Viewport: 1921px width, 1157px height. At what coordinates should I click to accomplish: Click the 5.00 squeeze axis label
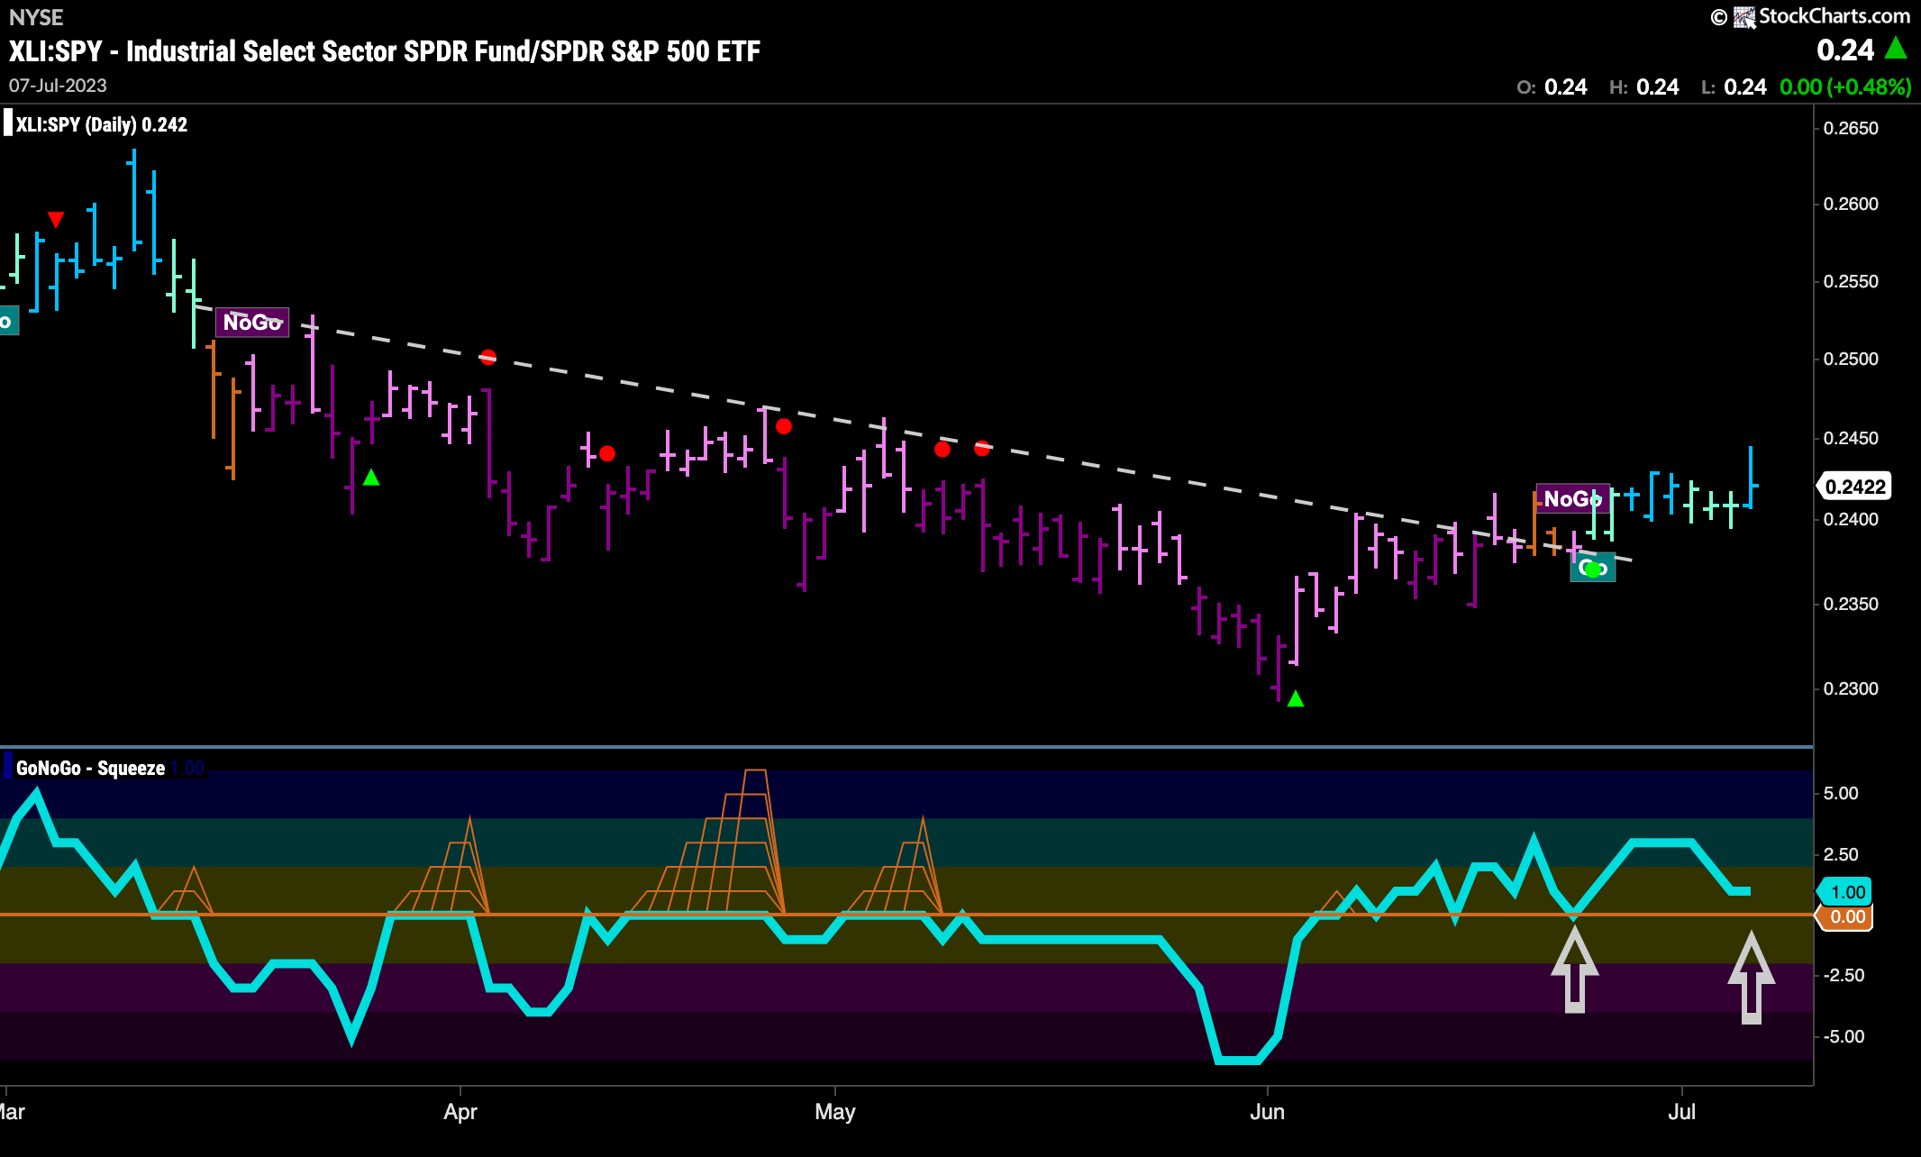1841,793
